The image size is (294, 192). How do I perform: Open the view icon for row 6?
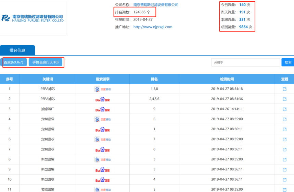[284, 140]
